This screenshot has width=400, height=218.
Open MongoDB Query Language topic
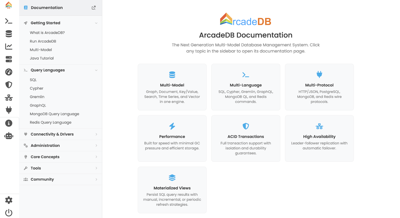point(54,114)
